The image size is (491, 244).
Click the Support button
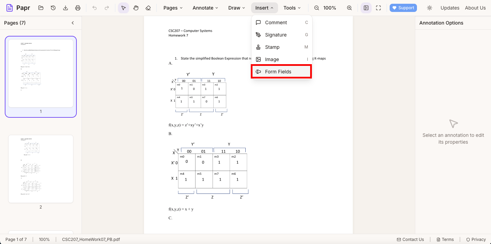[403, 8]
